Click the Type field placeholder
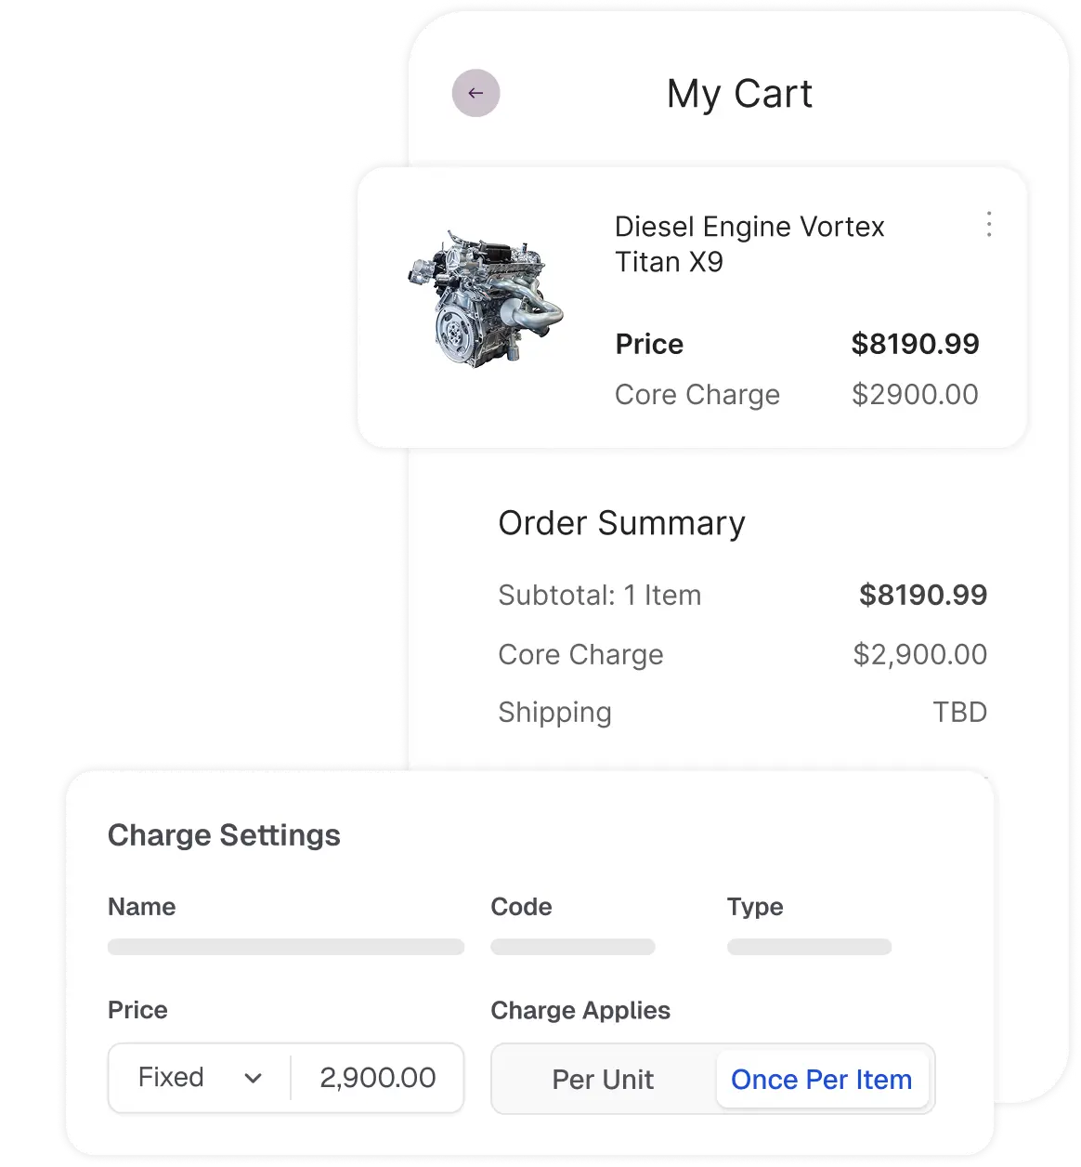Screen dimensions: 1081x1167 [809, 947]
